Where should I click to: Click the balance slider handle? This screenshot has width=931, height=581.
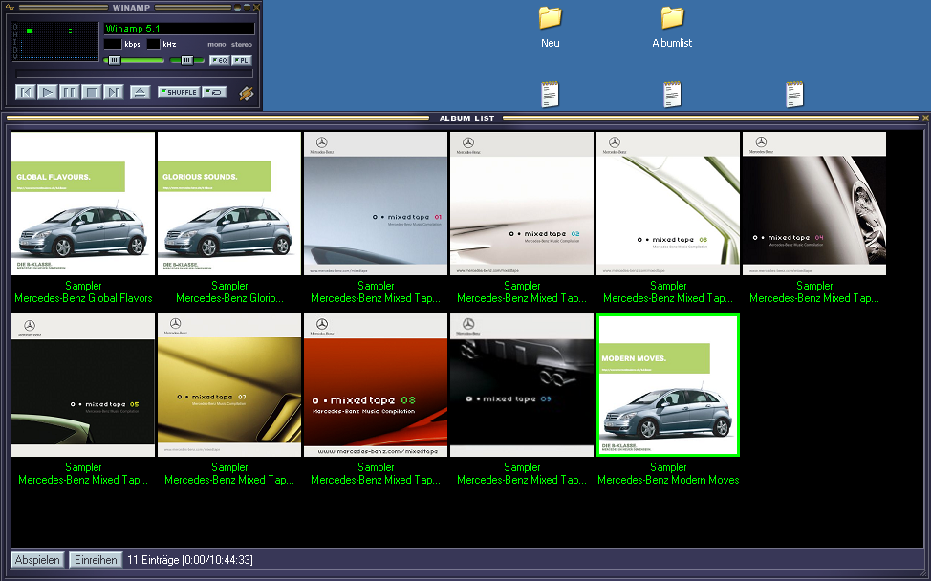187,60
